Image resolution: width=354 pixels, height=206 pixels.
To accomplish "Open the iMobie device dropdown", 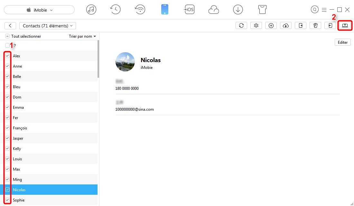I will [x=39, y=10].
